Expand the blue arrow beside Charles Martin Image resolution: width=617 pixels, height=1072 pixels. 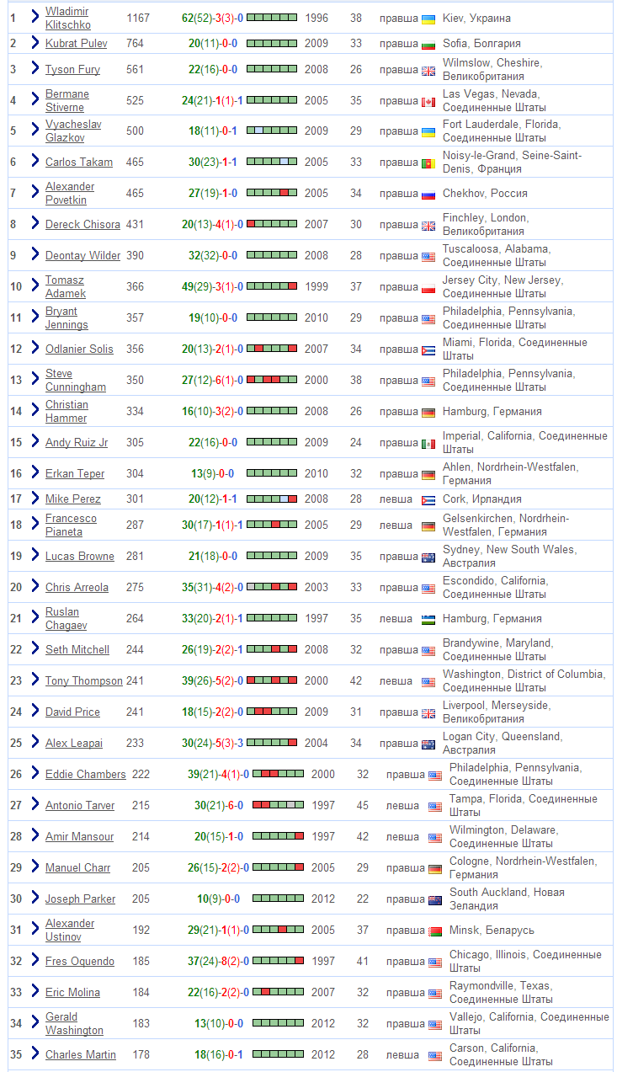click(35, 1053)
